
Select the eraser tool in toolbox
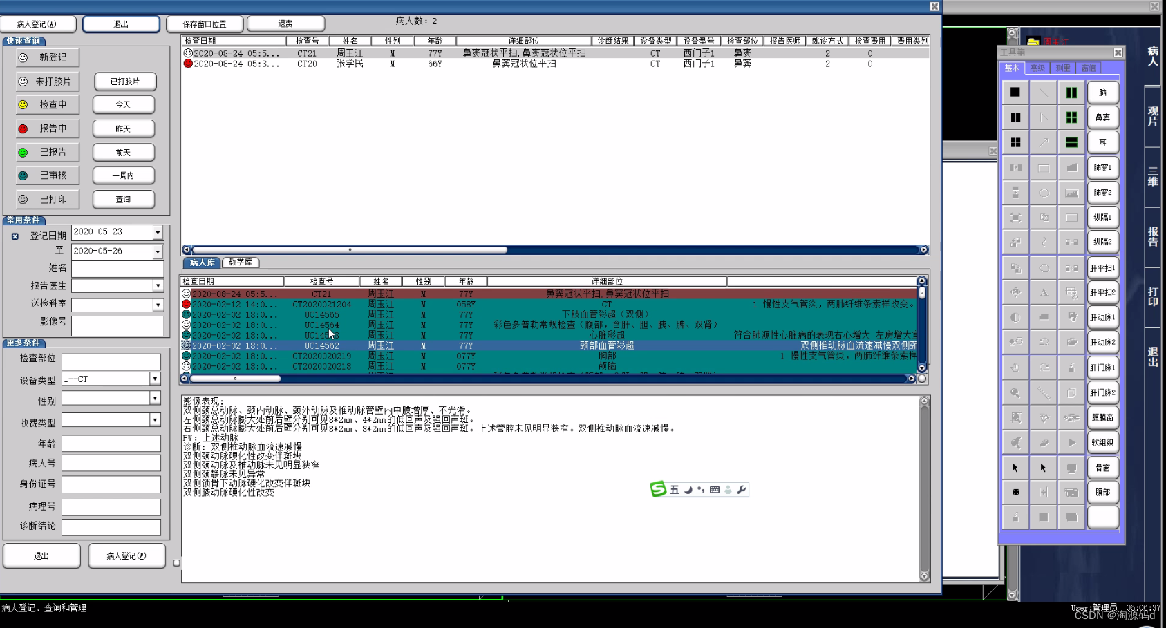1044,442
